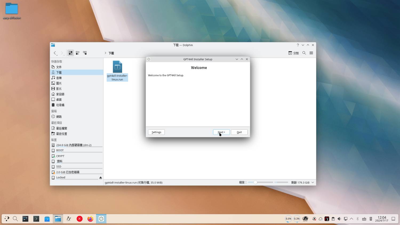This screenshot has height=225, width=400.
Task: Click the 8.6% system monitor widget
Action: [x=289, y=219]
